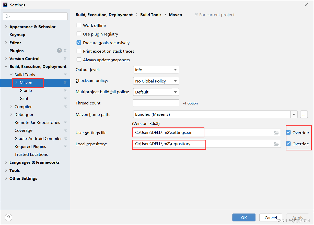Toggle Override for User settings file
The width and height of the screenshot is (314, 225).
[288, 133]
